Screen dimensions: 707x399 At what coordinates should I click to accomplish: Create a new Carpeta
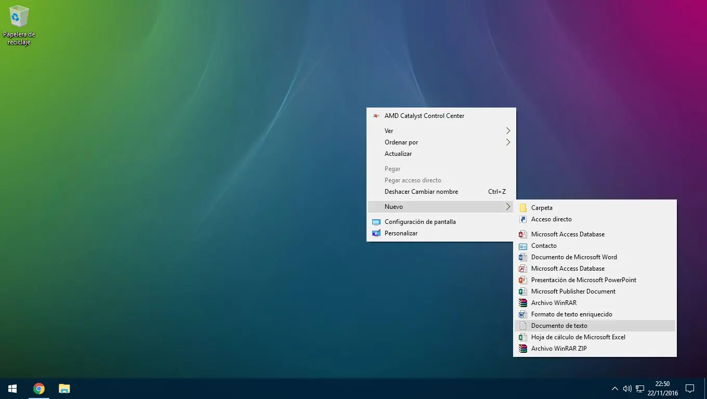(x=595, y=208)
